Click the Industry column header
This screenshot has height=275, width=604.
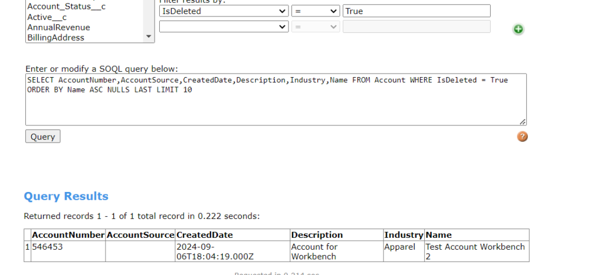404,235
